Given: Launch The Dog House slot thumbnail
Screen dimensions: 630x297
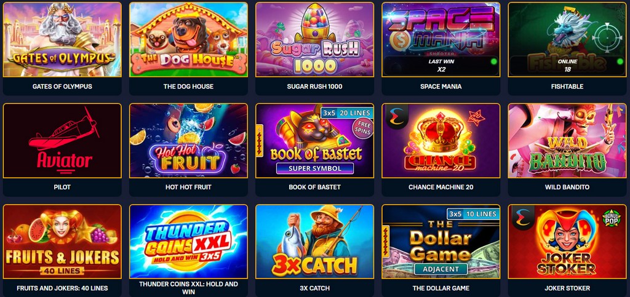Looking at the screenshot, I should (x=188, y=39).
